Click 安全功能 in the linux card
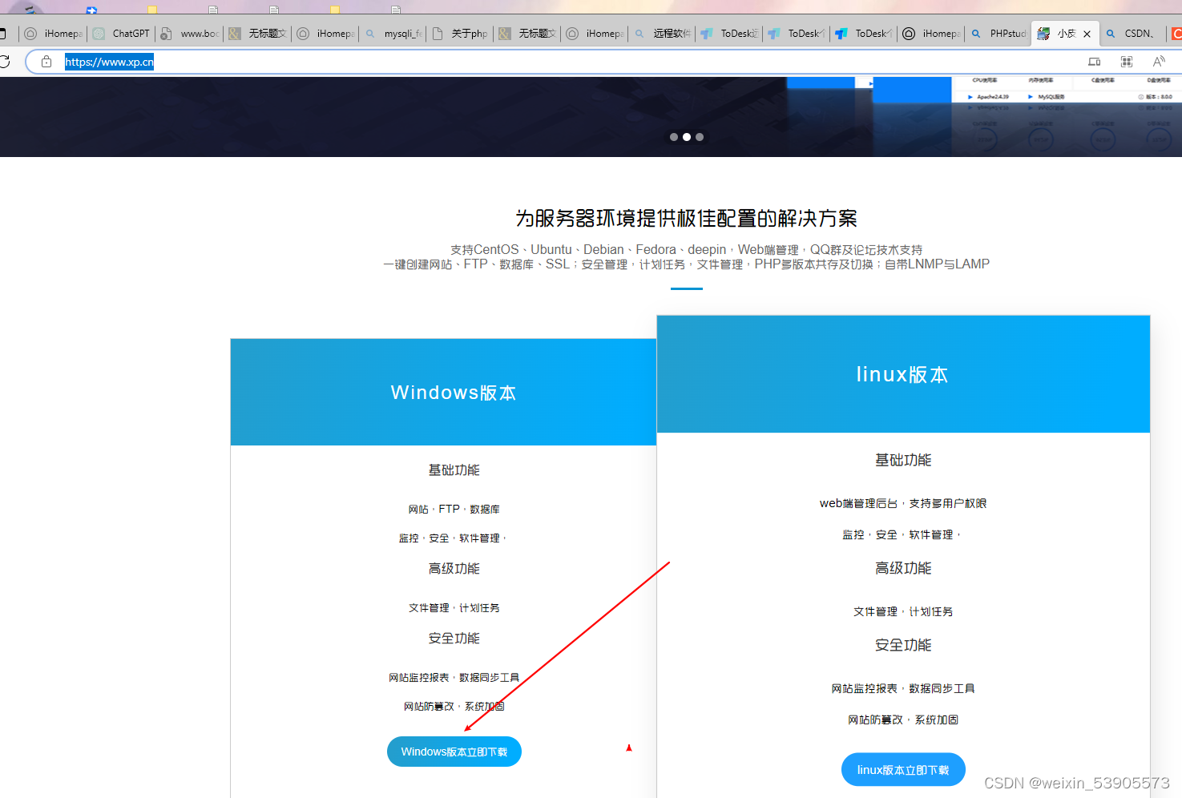This screenshot has width=1182, height=798. [903, 645]
